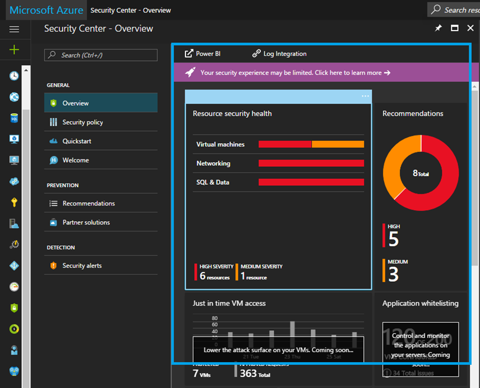Open the globe App Services sidebar icon

(x=14, y=97)
